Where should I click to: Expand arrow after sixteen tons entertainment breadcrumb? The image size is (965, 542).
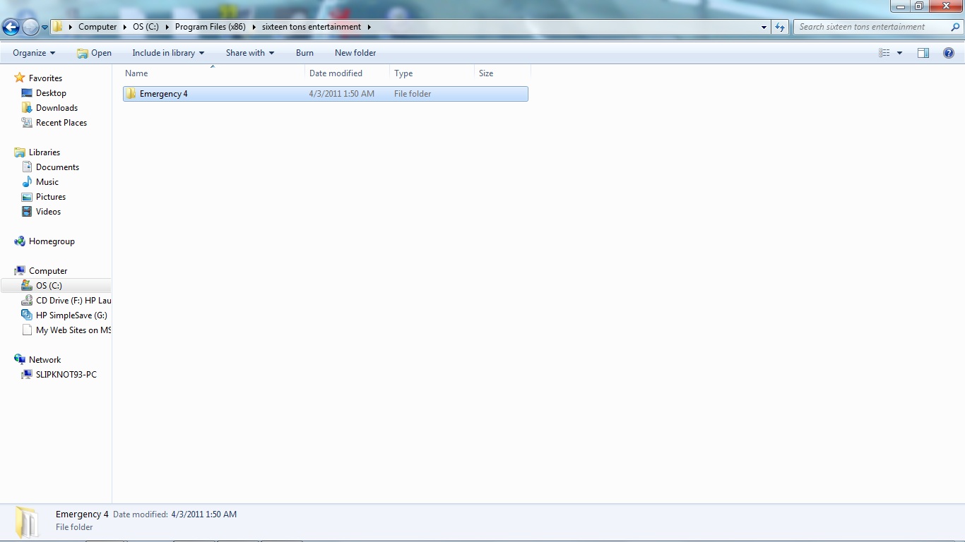(369, 27)
